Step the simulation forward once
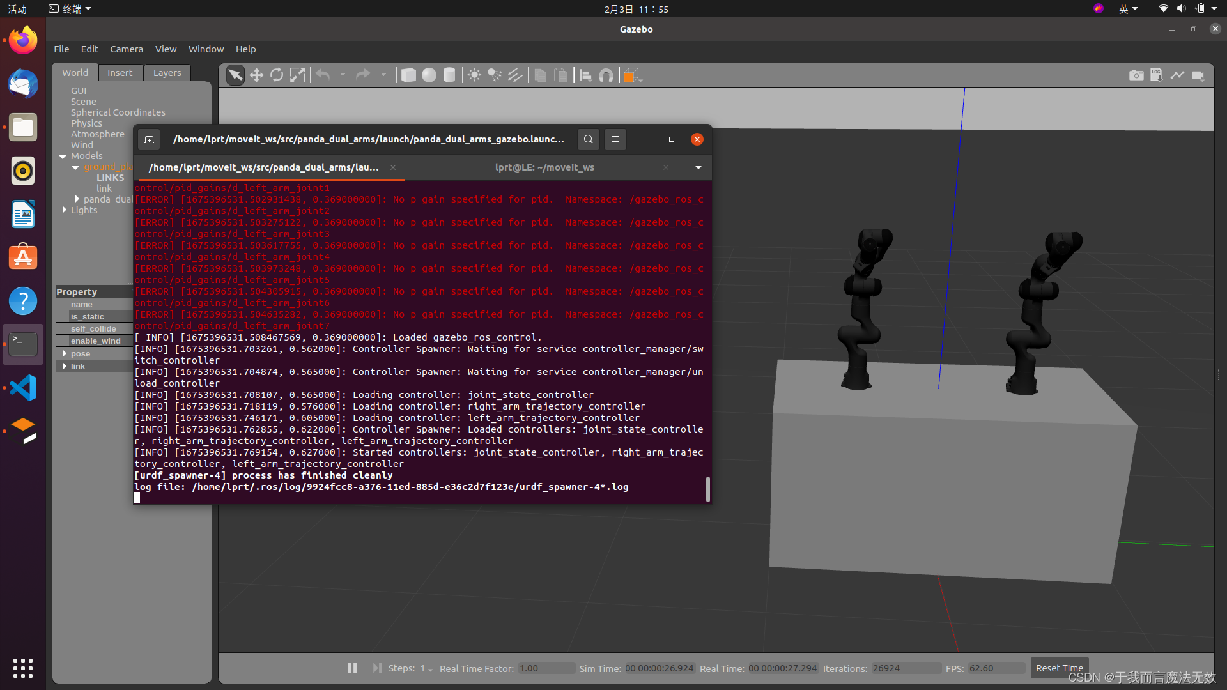Viewport: 1227px width, 690px height. click(x=377, y=668)
